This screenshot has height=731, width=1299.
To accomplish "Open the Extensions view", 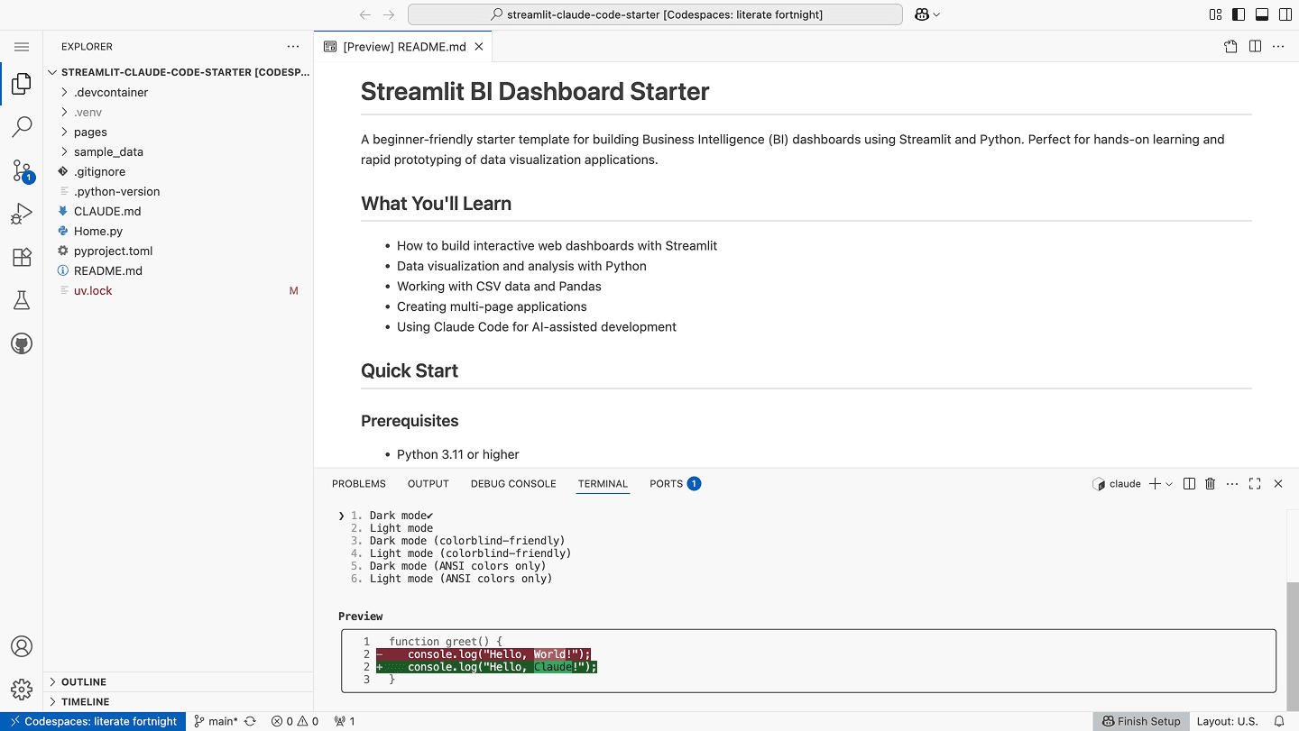I will (22, 257).
